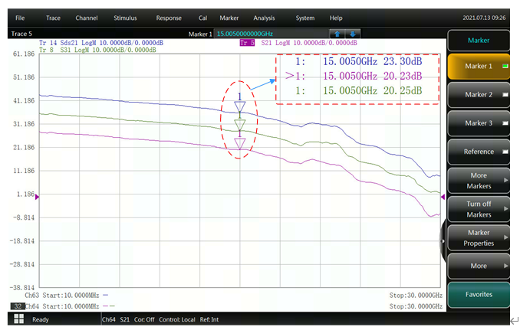The width and height of the screenshot is (520, 330).
Task: Enable Marker 2 in side panel
Action: coord(479,95)
